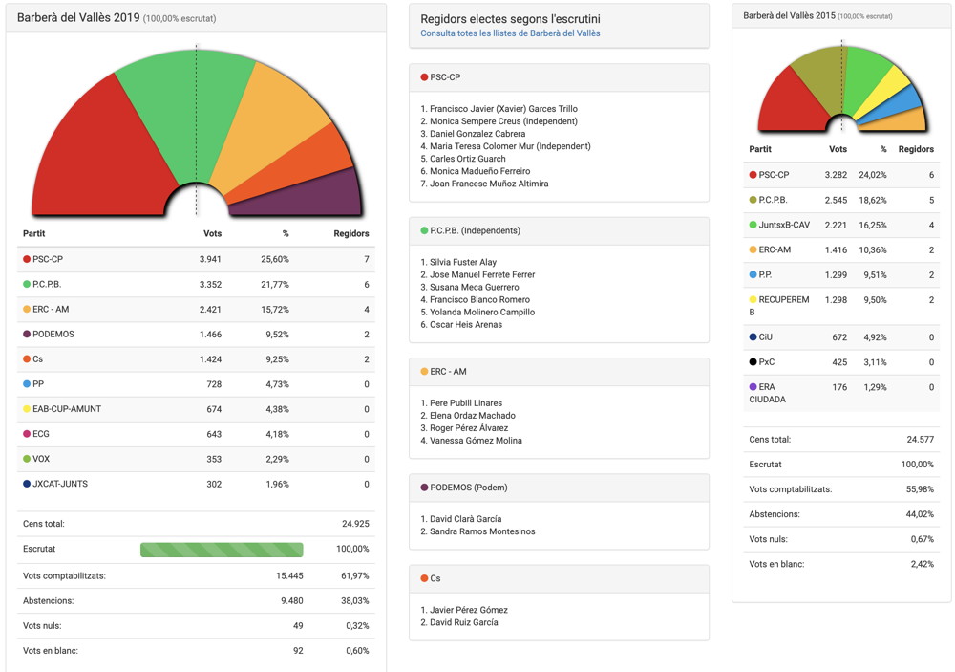The width and height of the screenshot is (955, 672).
Task: Click the yellow EAB-CUP-AMUNT color dot
Action: tap(27, 409)
